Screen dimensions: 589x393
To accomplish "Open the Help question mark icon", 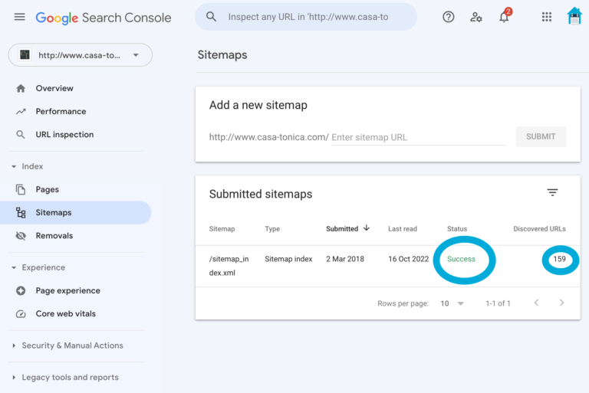I will point(449,17).
